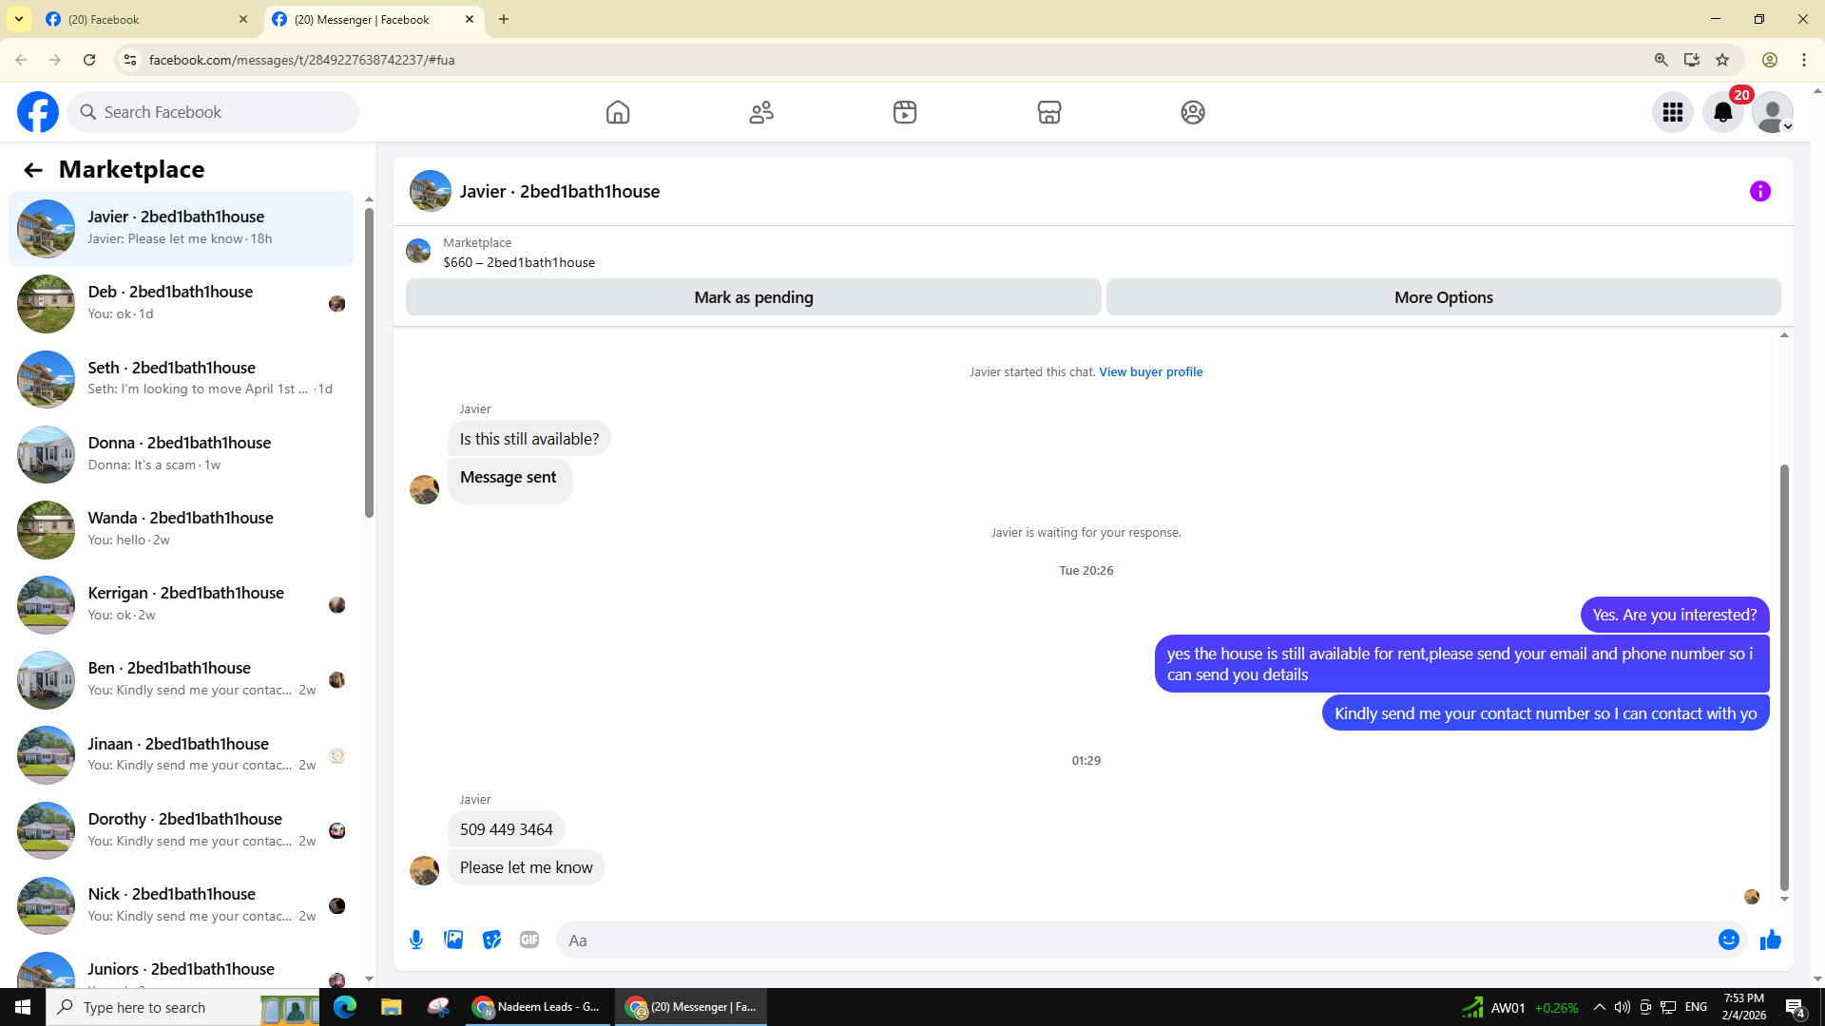Click Mark as pending button
The width and height of the screenshot is (1825, 1026).
753,297
